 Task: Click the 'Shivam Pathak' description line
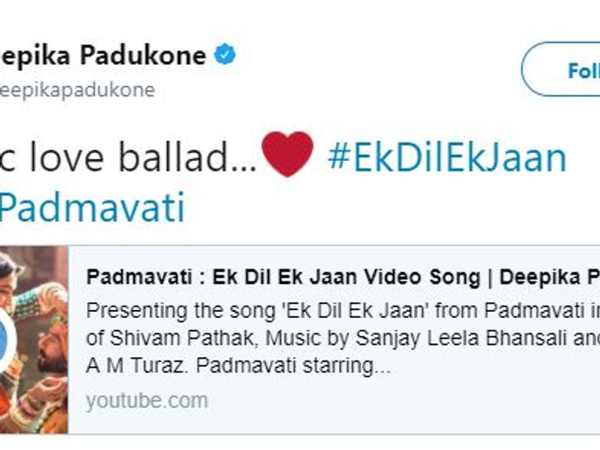pyautogui.click(x=343, y=338)
